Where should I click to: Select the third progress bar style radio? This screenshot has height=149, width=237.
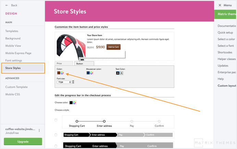pyautogui.click(x=56, y=146)
